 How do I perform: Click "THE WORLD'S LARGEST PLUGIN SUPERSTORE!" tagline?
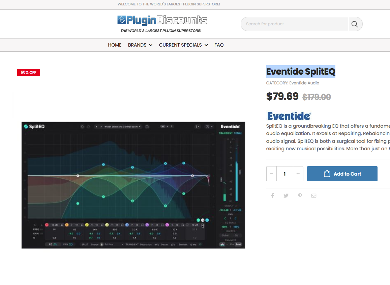pos(161,31)
